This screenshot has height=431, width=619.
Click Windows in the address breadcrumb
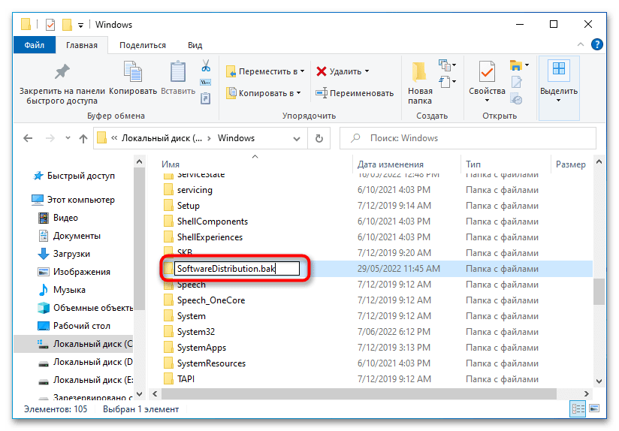pos(236,138)
